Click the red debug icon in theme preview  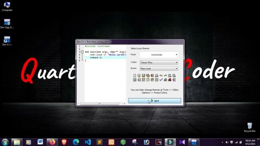[x=170, y=80]
